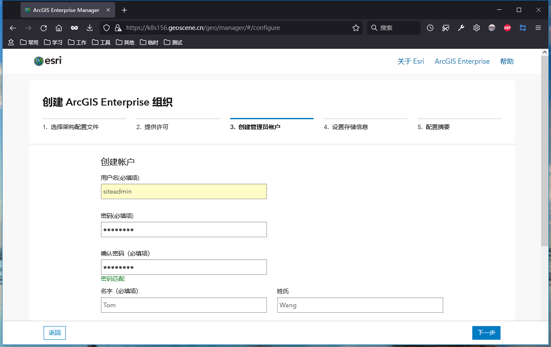
Task: Open the history clock icon
Action: pos(430,28)
